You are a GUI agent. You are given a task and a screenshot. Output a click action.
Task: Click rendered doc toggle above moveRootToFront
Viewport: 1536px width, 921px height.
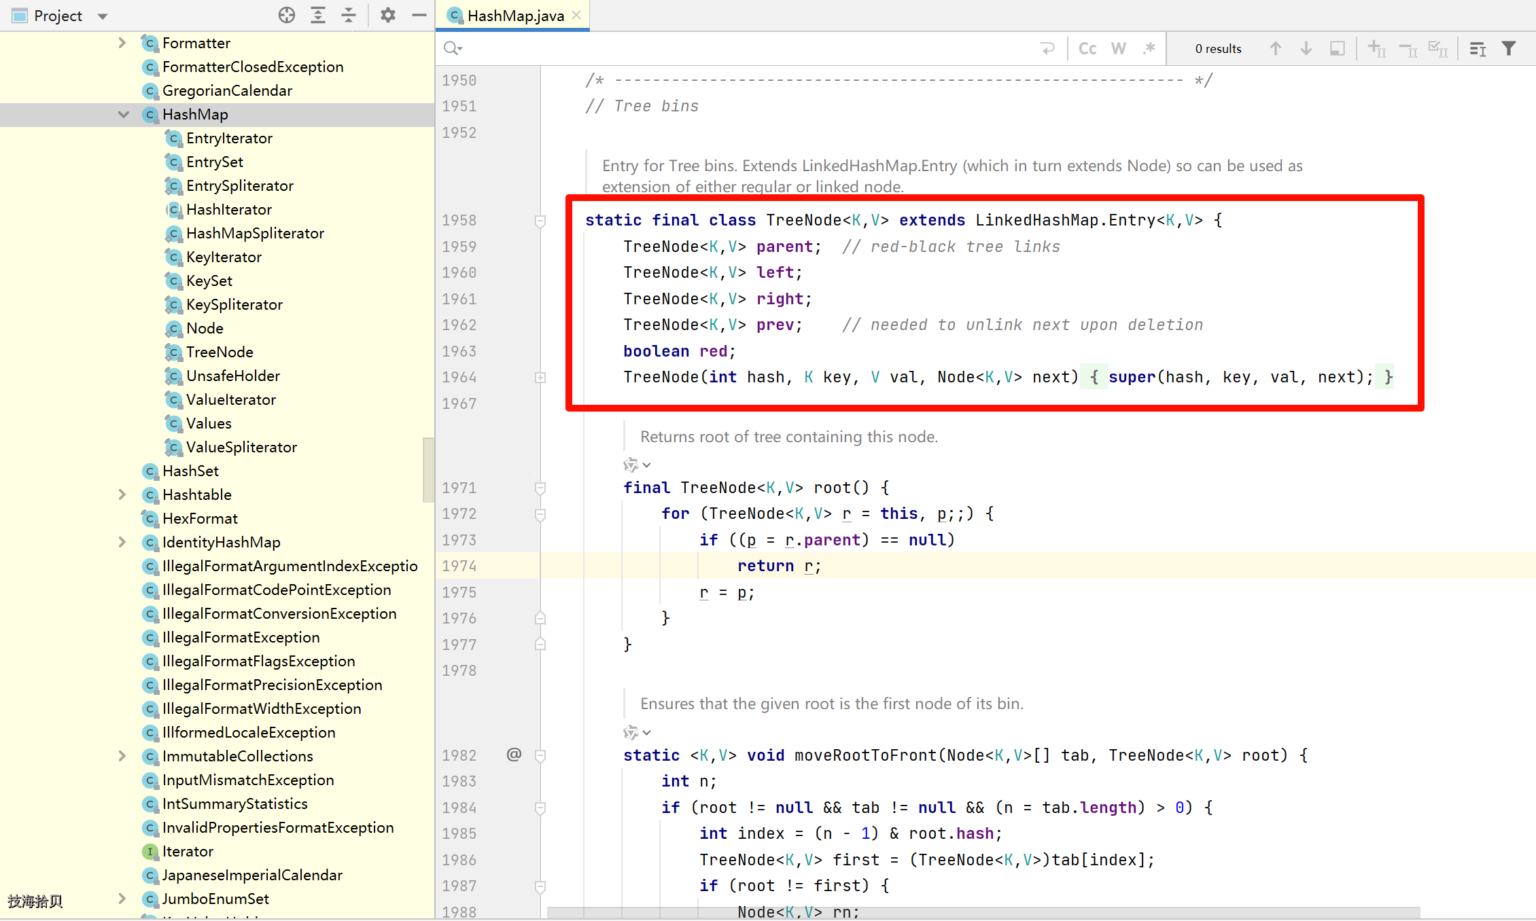pyautogui.click(x=637, y=732)
